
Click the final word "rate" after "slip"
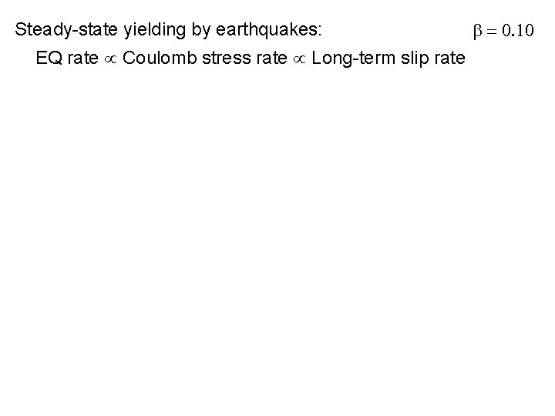pyautogui.click(x=448, y=59)
